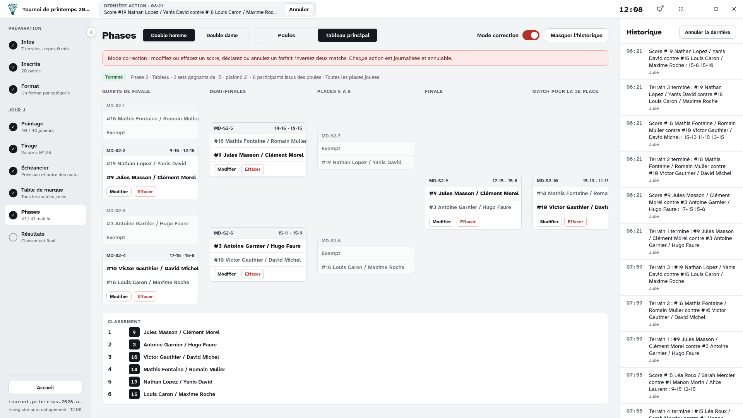The image size is (743, 418).
Task: Click history entry 07:59 Terrain 1 Jules Masson
Action: pyautogui.click(x=681, y=349)
